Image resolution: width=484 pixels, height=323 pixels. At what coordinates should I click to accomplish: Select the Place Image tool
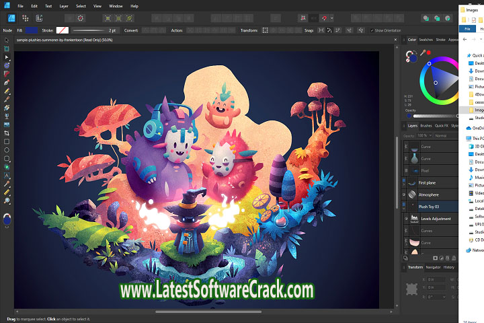[7, 124]
